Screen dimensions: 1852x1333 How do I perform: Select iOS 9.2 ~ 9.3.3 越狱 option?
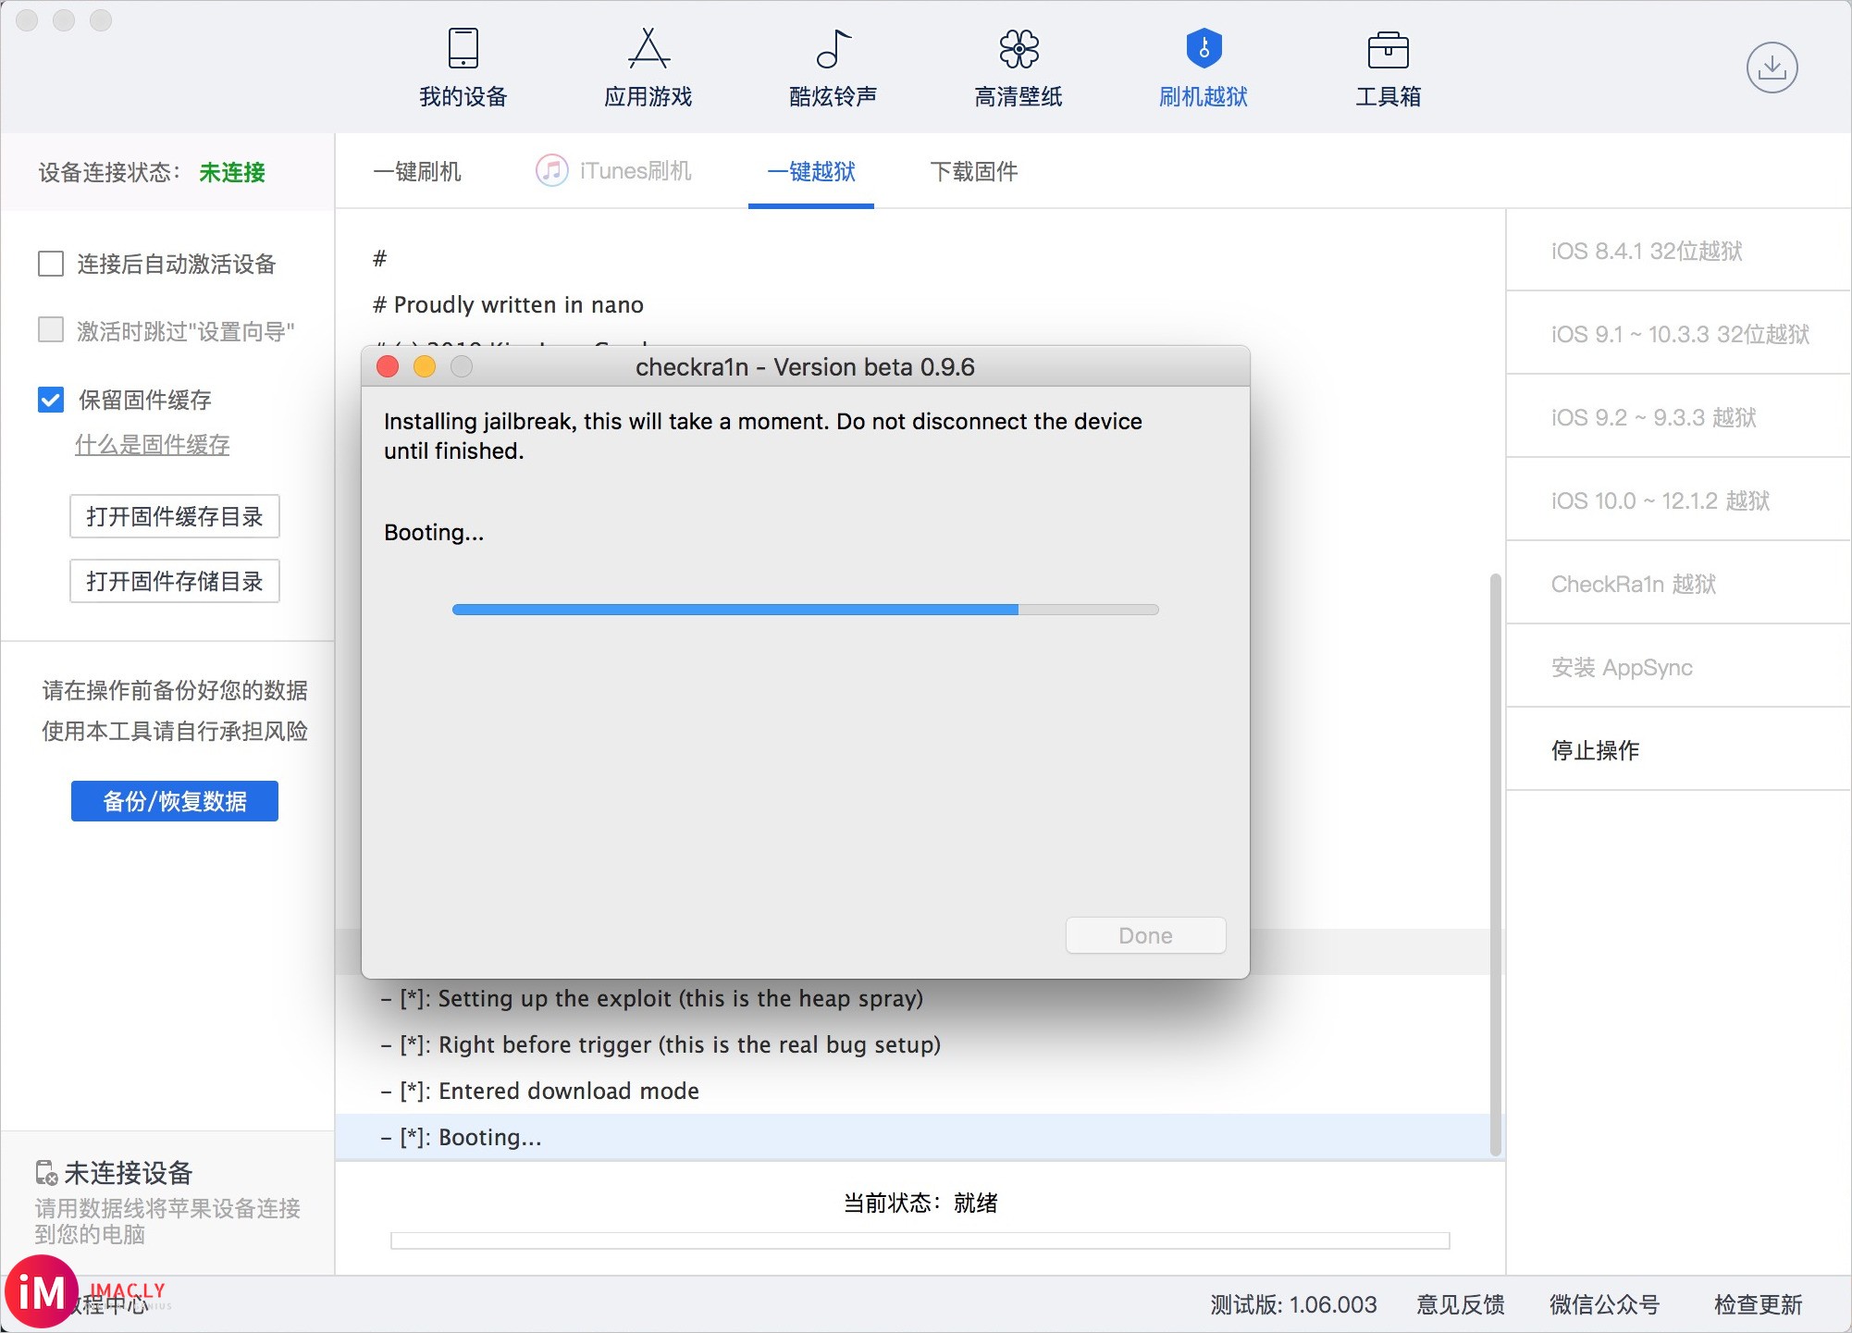(1678, 417)
